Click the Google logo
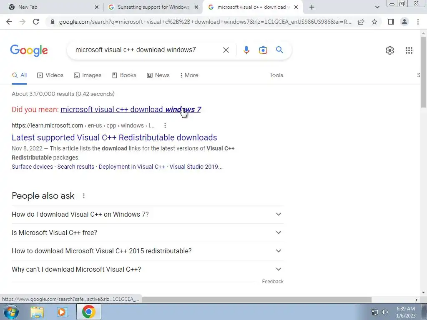 pos(29,50)
